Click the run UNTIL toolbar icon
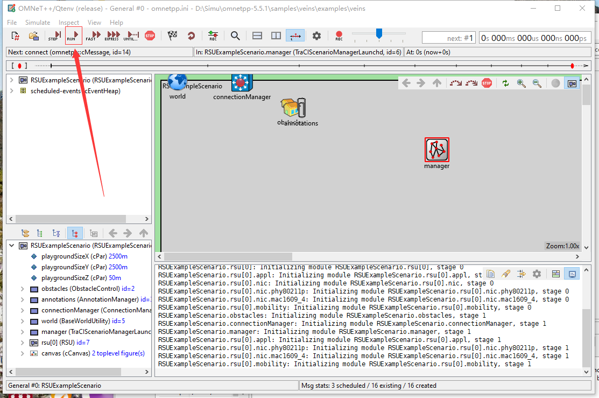This screenshot has width=599, height=398. click(131, 36)
